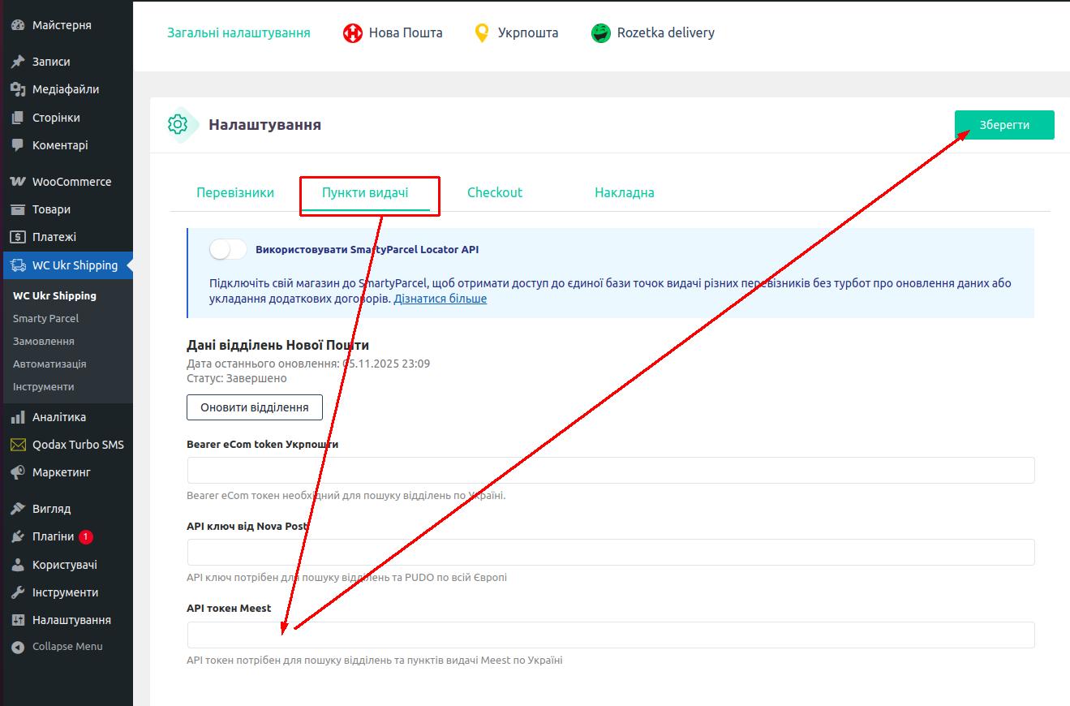Viewport: 1070px width, 706px height.
Task: Click the Nova Poshta red logo icon
Action: [352, 33]
